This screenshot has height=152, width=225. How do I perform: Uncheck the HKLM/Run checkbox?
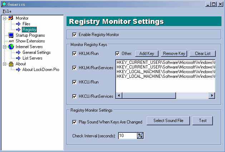tap(74, 54)
